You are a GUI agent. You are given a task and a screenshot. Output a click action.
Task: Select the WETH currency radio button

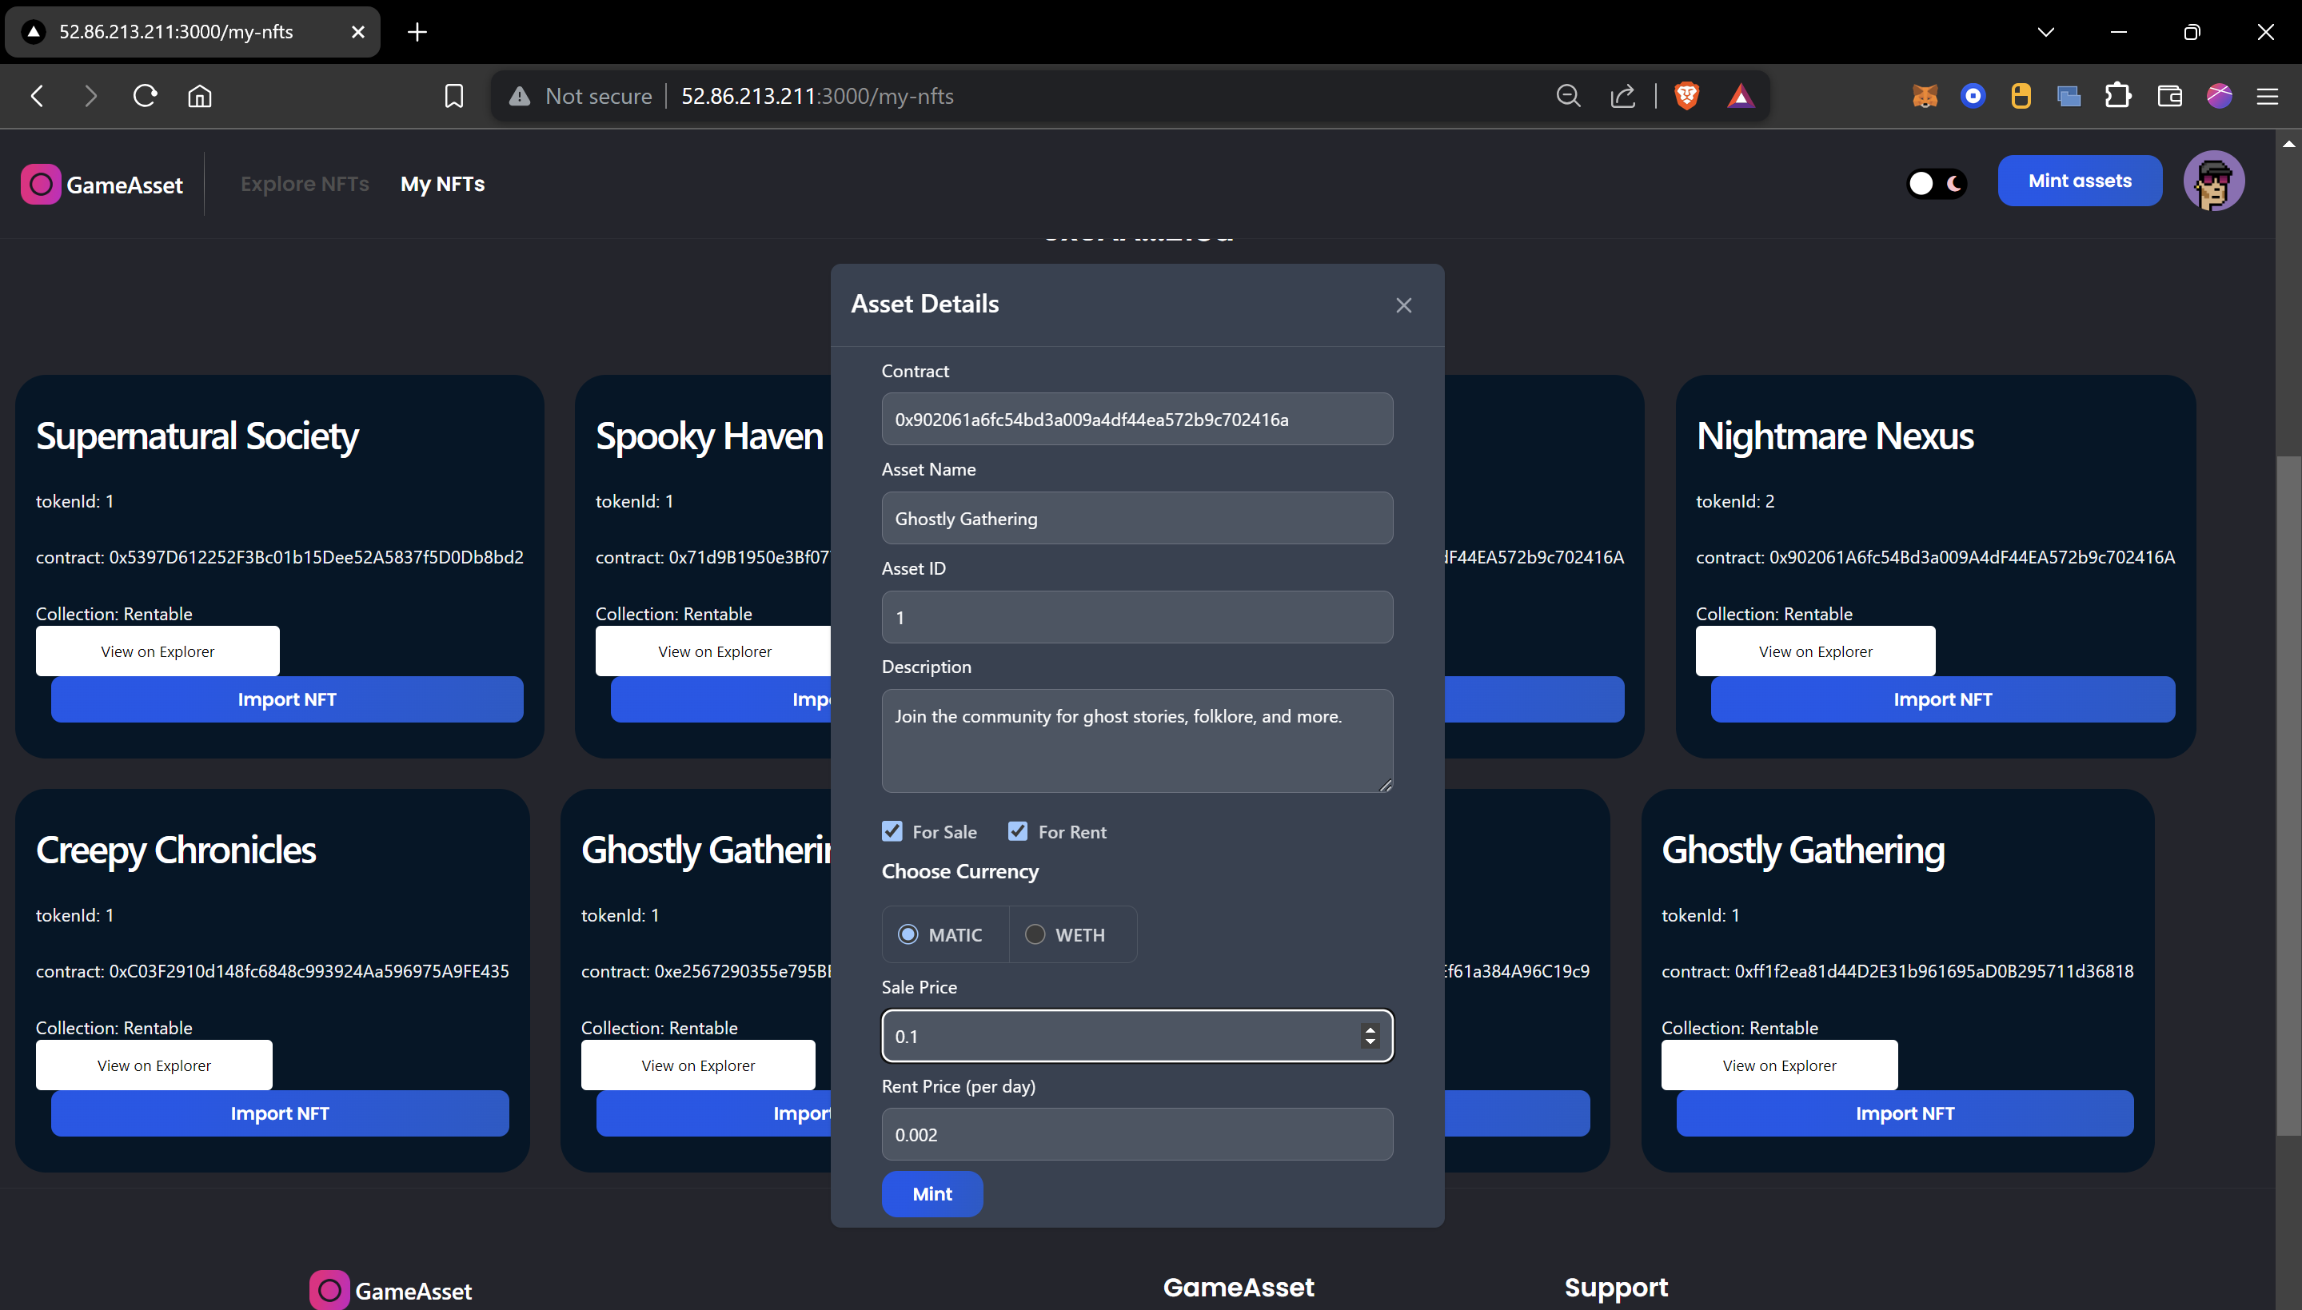[x=1035, y=935]
